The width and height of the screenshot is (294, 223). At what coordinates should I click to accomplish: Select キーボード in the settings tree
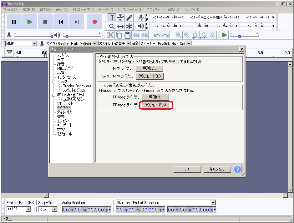(x=65, y=125)
